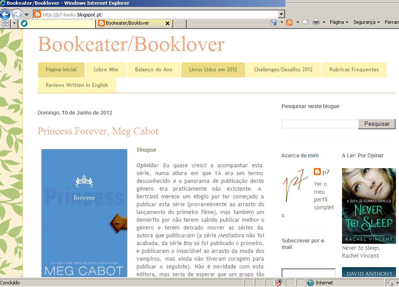The width and height of the screenshot is (399, 287).
Task: Click the Sinopse heading in the post
Action: (x=146, y=150)
